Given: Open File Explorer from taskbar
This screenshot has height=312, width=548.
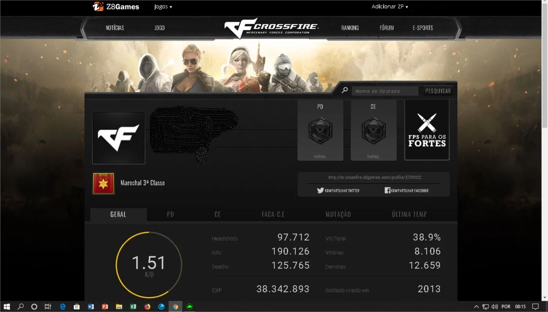Looking at the screenshot, I should click(119, 307).
